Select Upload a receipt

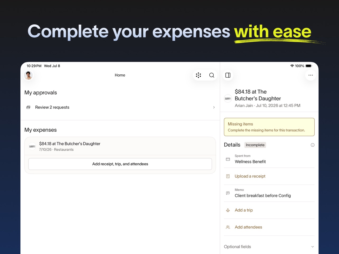250,176
